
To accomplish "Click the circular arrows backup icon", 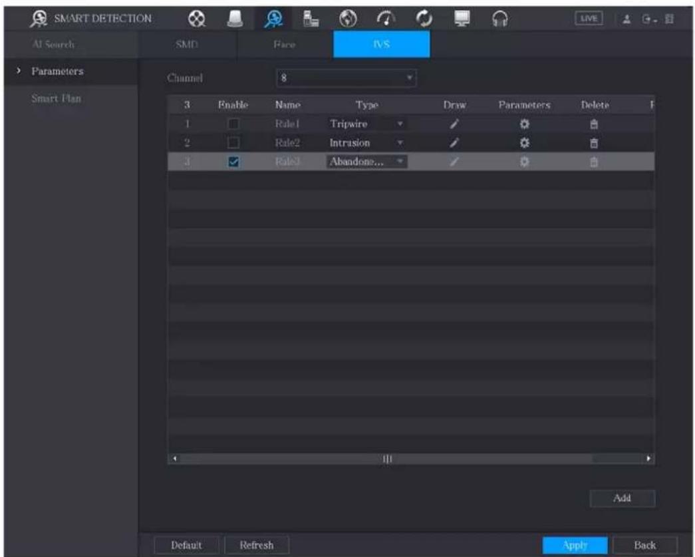I will pos(424,19).
